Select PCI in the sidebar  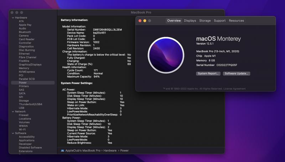pyautogui.click(x=21, y=75)
